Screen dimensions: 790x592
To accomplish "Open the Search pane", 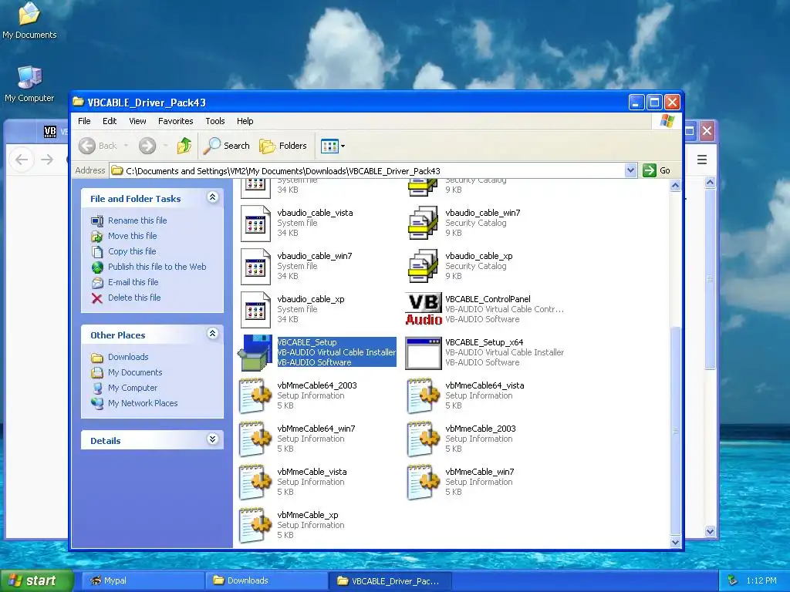I will point(227,146).
